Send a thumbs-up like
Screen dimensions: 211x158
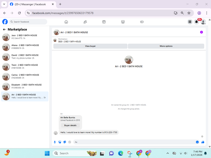click(x=203, y=142)
